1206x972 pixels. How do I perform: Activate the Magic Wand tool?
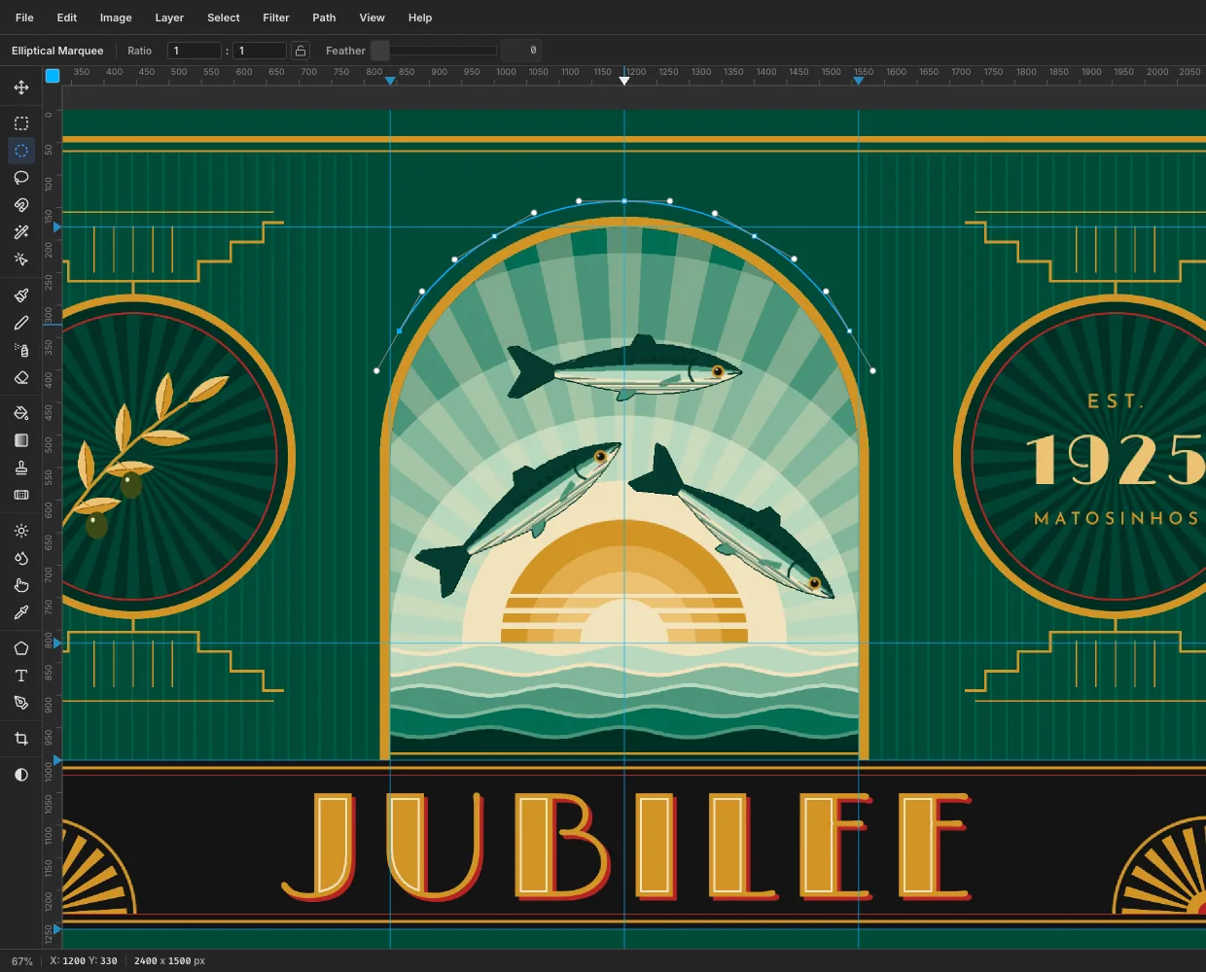tap(21, 232)
